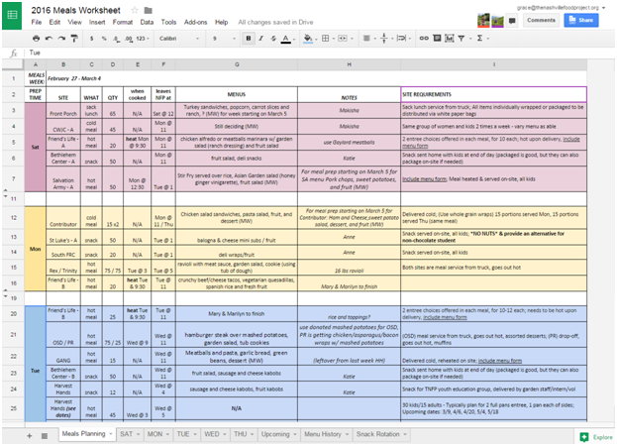Open the Functions sigma menu
The width and height of the screenshot is (617, 446).
click(479, 39)
